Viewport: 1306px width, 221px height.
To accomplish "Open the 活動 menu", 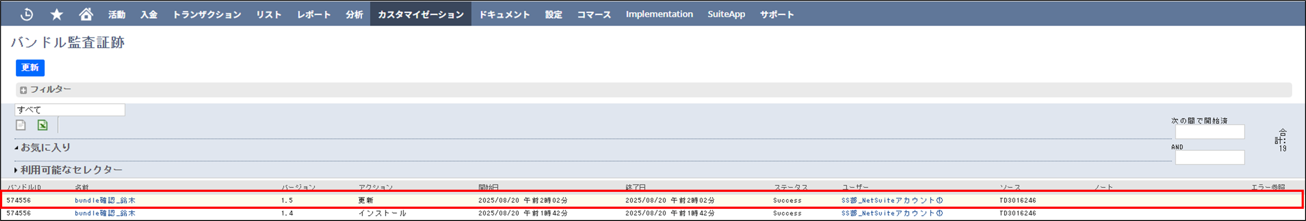I will coord(117,14).
